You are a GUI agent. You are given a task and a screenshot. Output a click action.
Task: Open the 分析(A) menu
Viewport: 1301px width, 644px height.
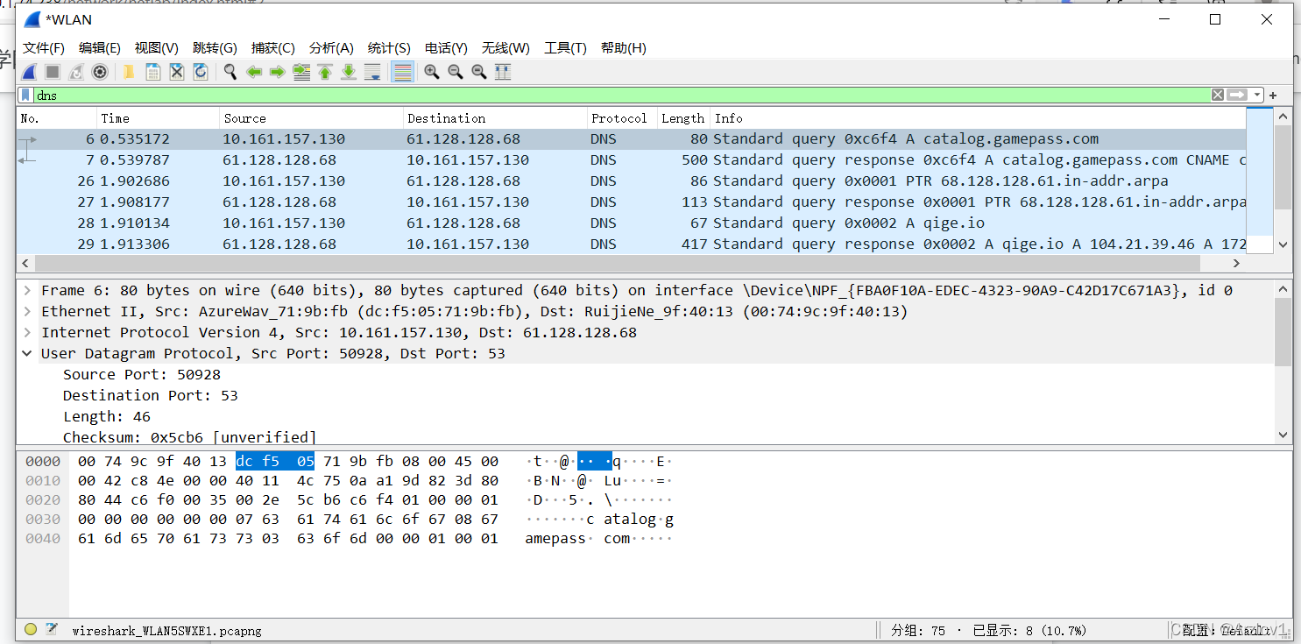tap(331, 48)
